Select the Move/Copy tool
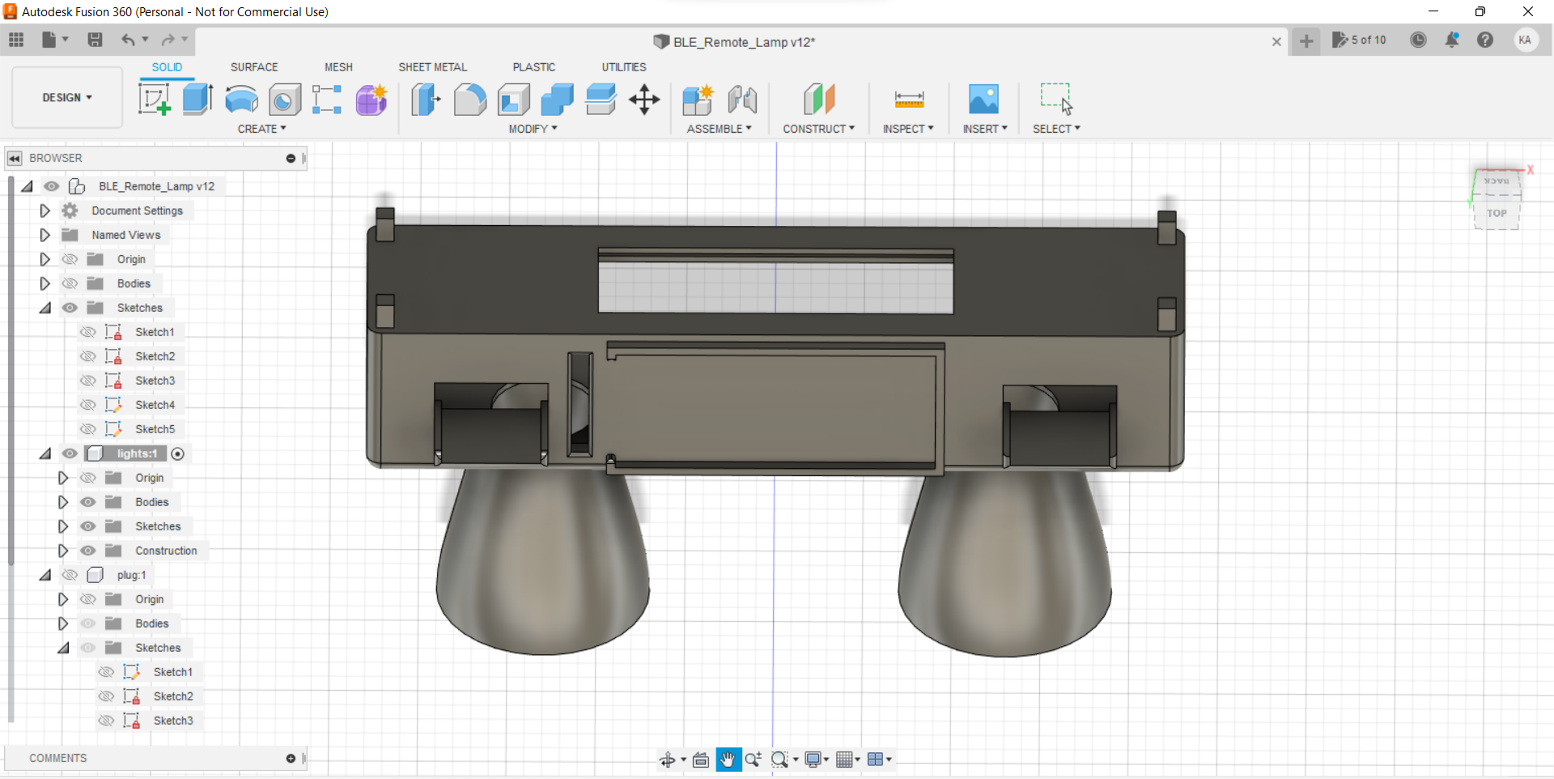Viewport: 1554px width, 779px height. click(643, 99)
